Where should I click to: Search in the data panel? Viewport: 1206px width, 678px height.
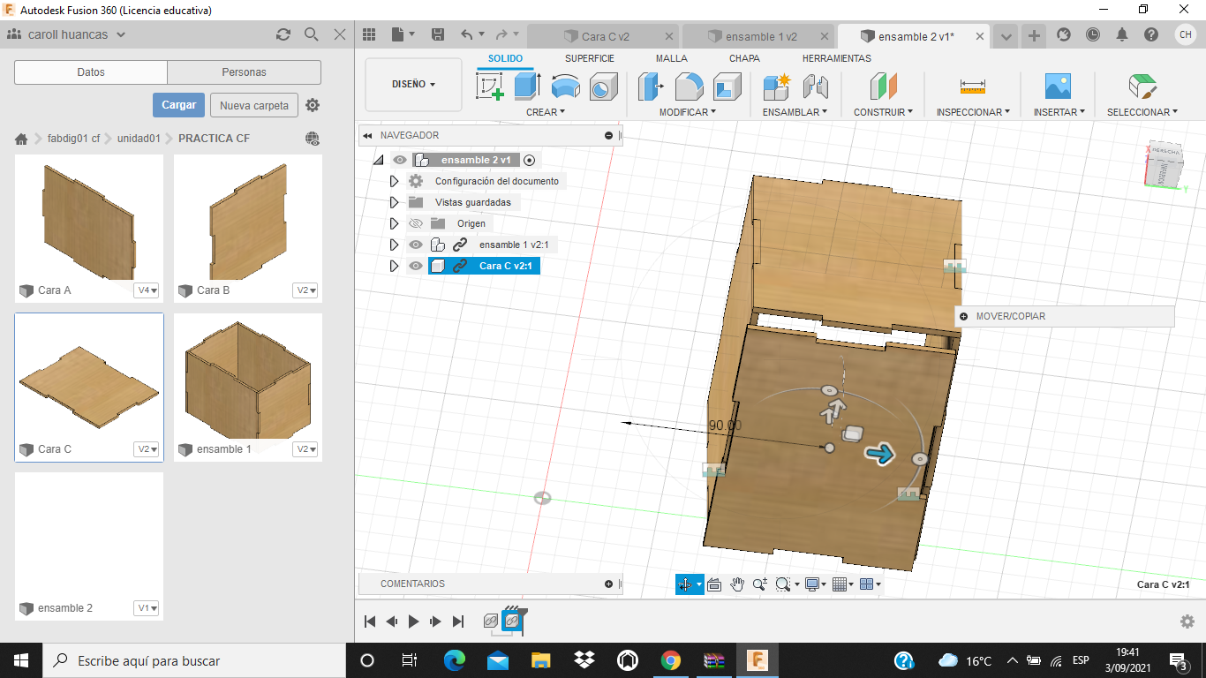click(311, 34)
